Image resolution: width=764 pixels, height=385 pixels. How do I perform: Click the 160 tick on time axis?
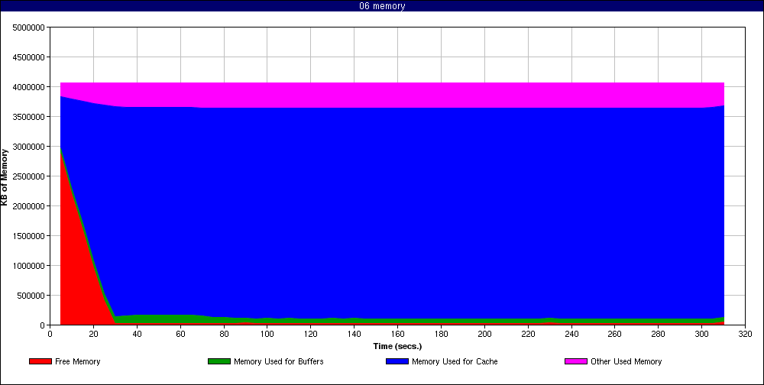(397, 335)
